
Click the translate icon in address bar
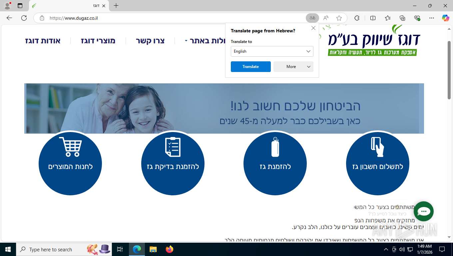[x=312, y=18]
